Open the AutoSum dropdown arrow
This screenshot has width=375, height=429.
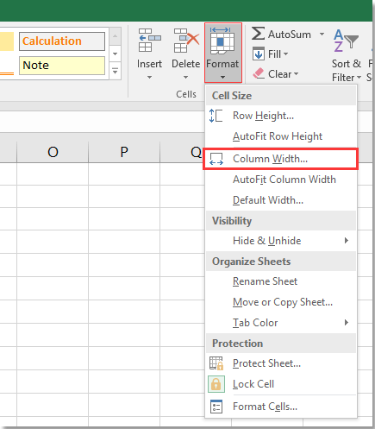click(x=322, y=35)
